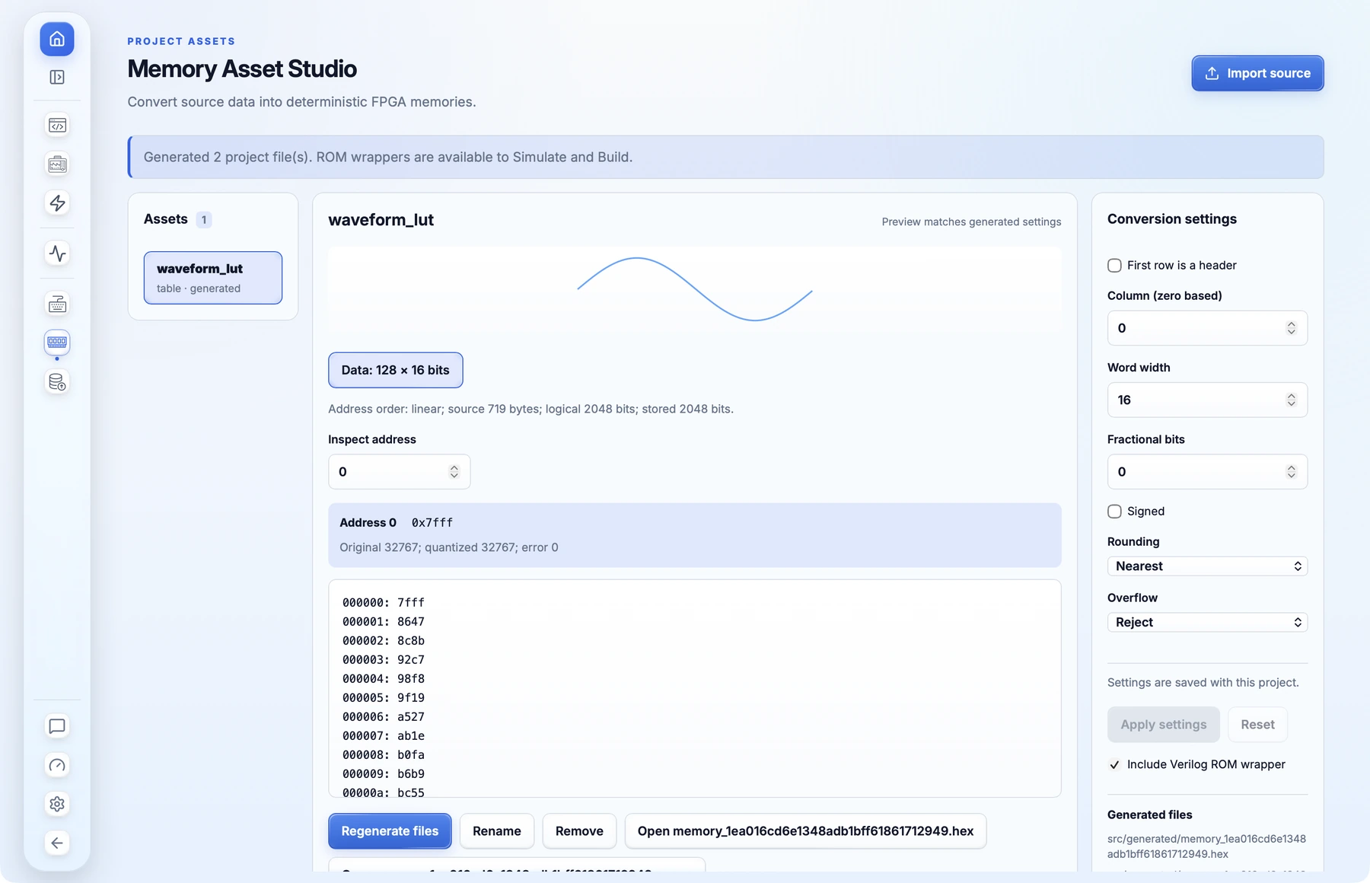Toggle Include Verilog ROM wrapper
Screen dimensions: 1370x883
pyautogui.click(x=1114, y=765)
